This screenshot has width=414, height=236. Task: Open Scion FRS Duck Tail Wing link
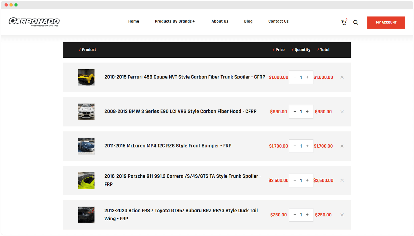click(x=181, y=215)
